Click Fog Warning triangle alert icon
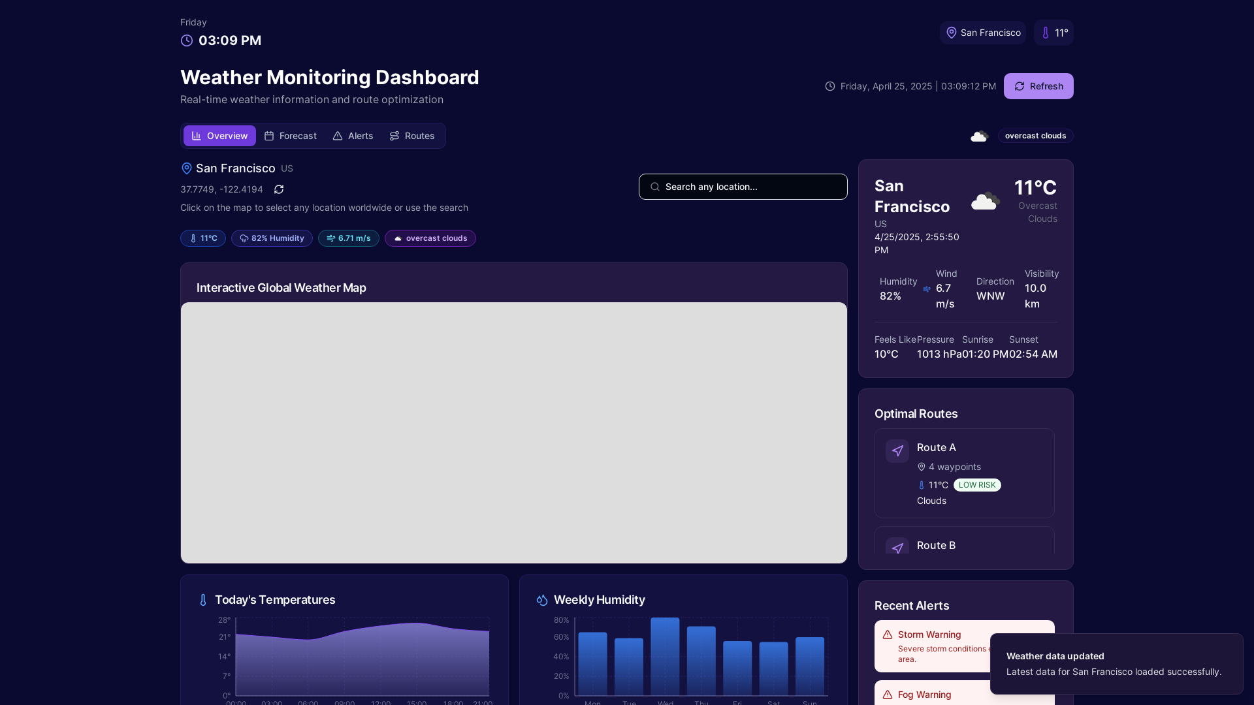This screenshot has height=705, width=1254. click(887, 695)
